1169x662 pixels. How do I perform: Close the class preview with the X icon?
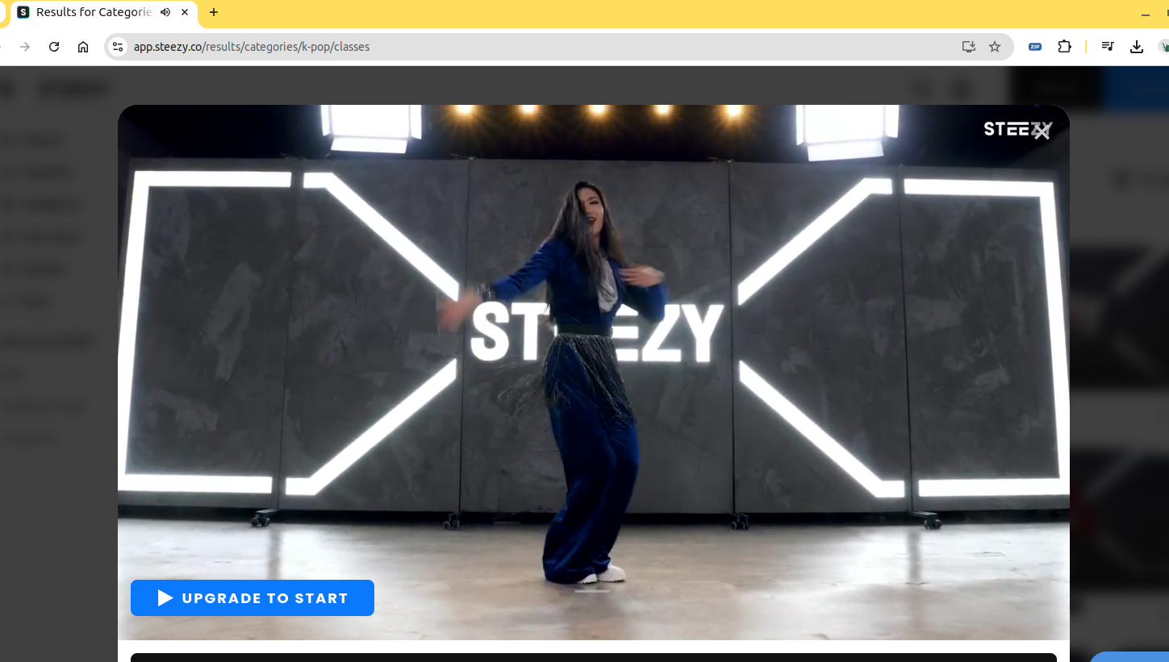coord(1042,131)
